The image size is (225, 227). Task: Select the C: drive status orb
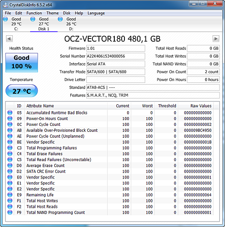6,19
